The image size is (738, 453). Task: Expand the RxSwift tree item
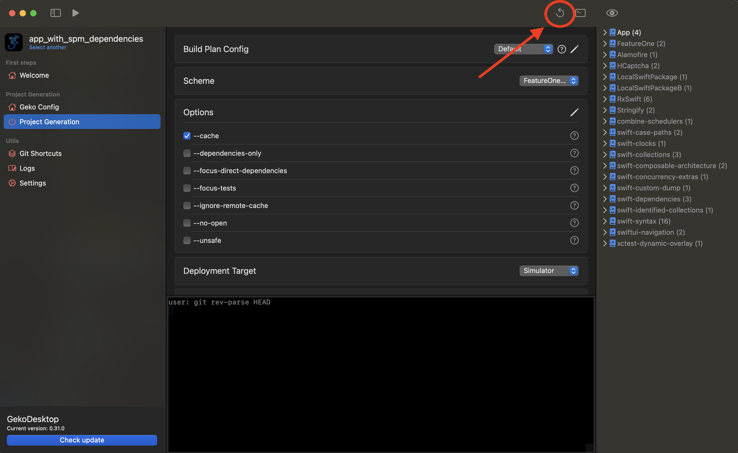605,99
